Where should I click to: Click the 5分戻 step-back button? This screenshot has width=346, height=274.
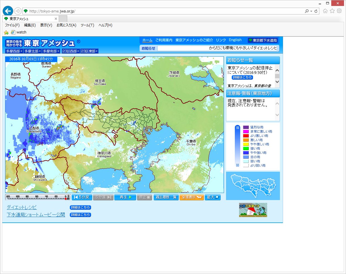(x=82, y=197)
